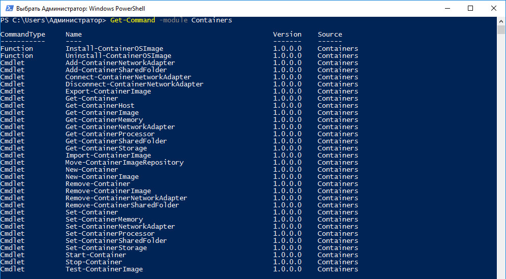Click 'Add-ContainerSharedFolder' entry
This screenshot has height=279, width=506.
click(116, 70)
